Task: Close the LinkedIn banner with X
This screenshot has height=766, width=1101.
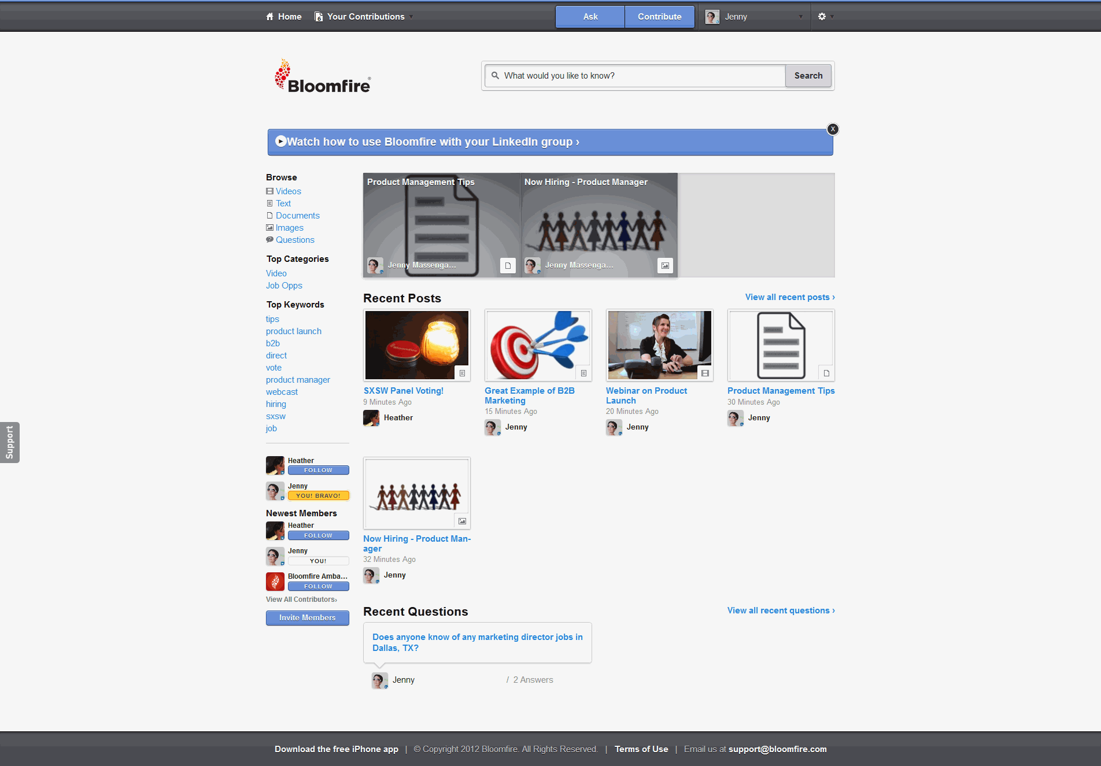Action: click(833, 129)
